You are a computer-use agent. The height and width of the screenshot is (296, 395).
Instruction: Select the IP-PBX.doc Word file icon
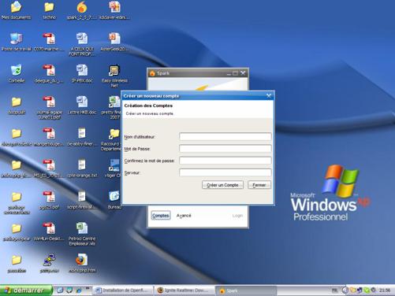(x=82, y=73)
